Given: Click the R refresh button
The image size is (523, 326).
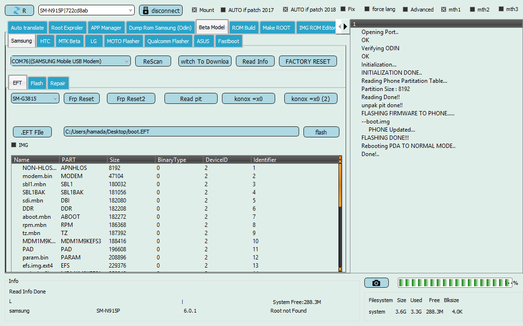Looking at the screenshot, I should (19, 11).
